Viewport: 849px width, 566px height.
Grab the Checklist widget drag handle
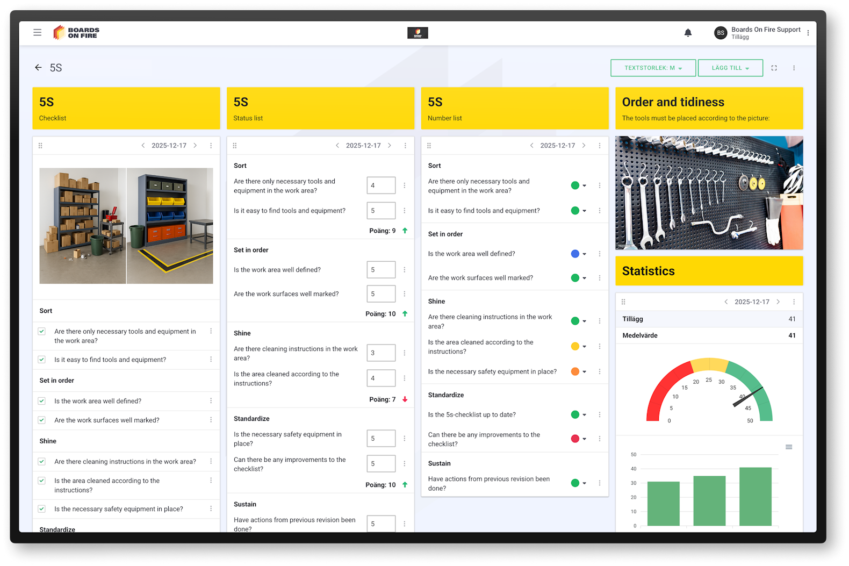(x=40, y=146)
